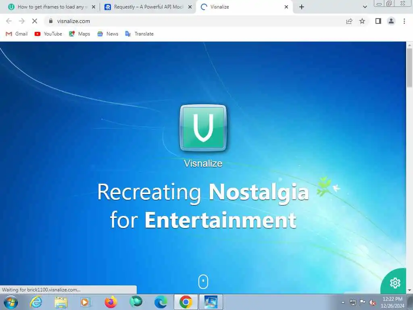Click the muted volume tray icon
413x310 pixels.
372,303
